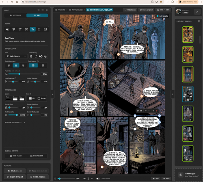Click red delete icon in floating text toolbar
The height and width of the screenshot is (182, 203).
point(157,110)
